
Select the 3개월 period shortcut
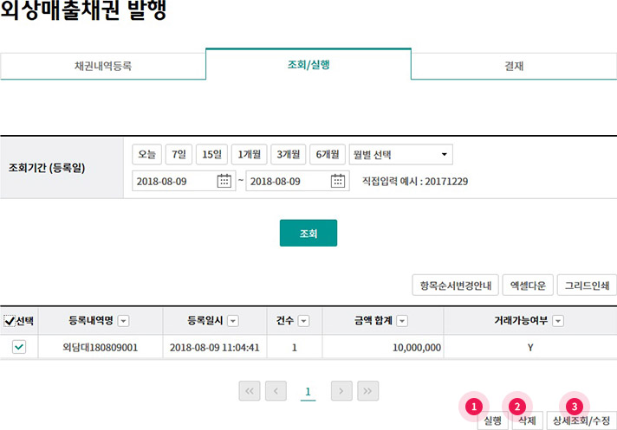click(x=288, y=155)
